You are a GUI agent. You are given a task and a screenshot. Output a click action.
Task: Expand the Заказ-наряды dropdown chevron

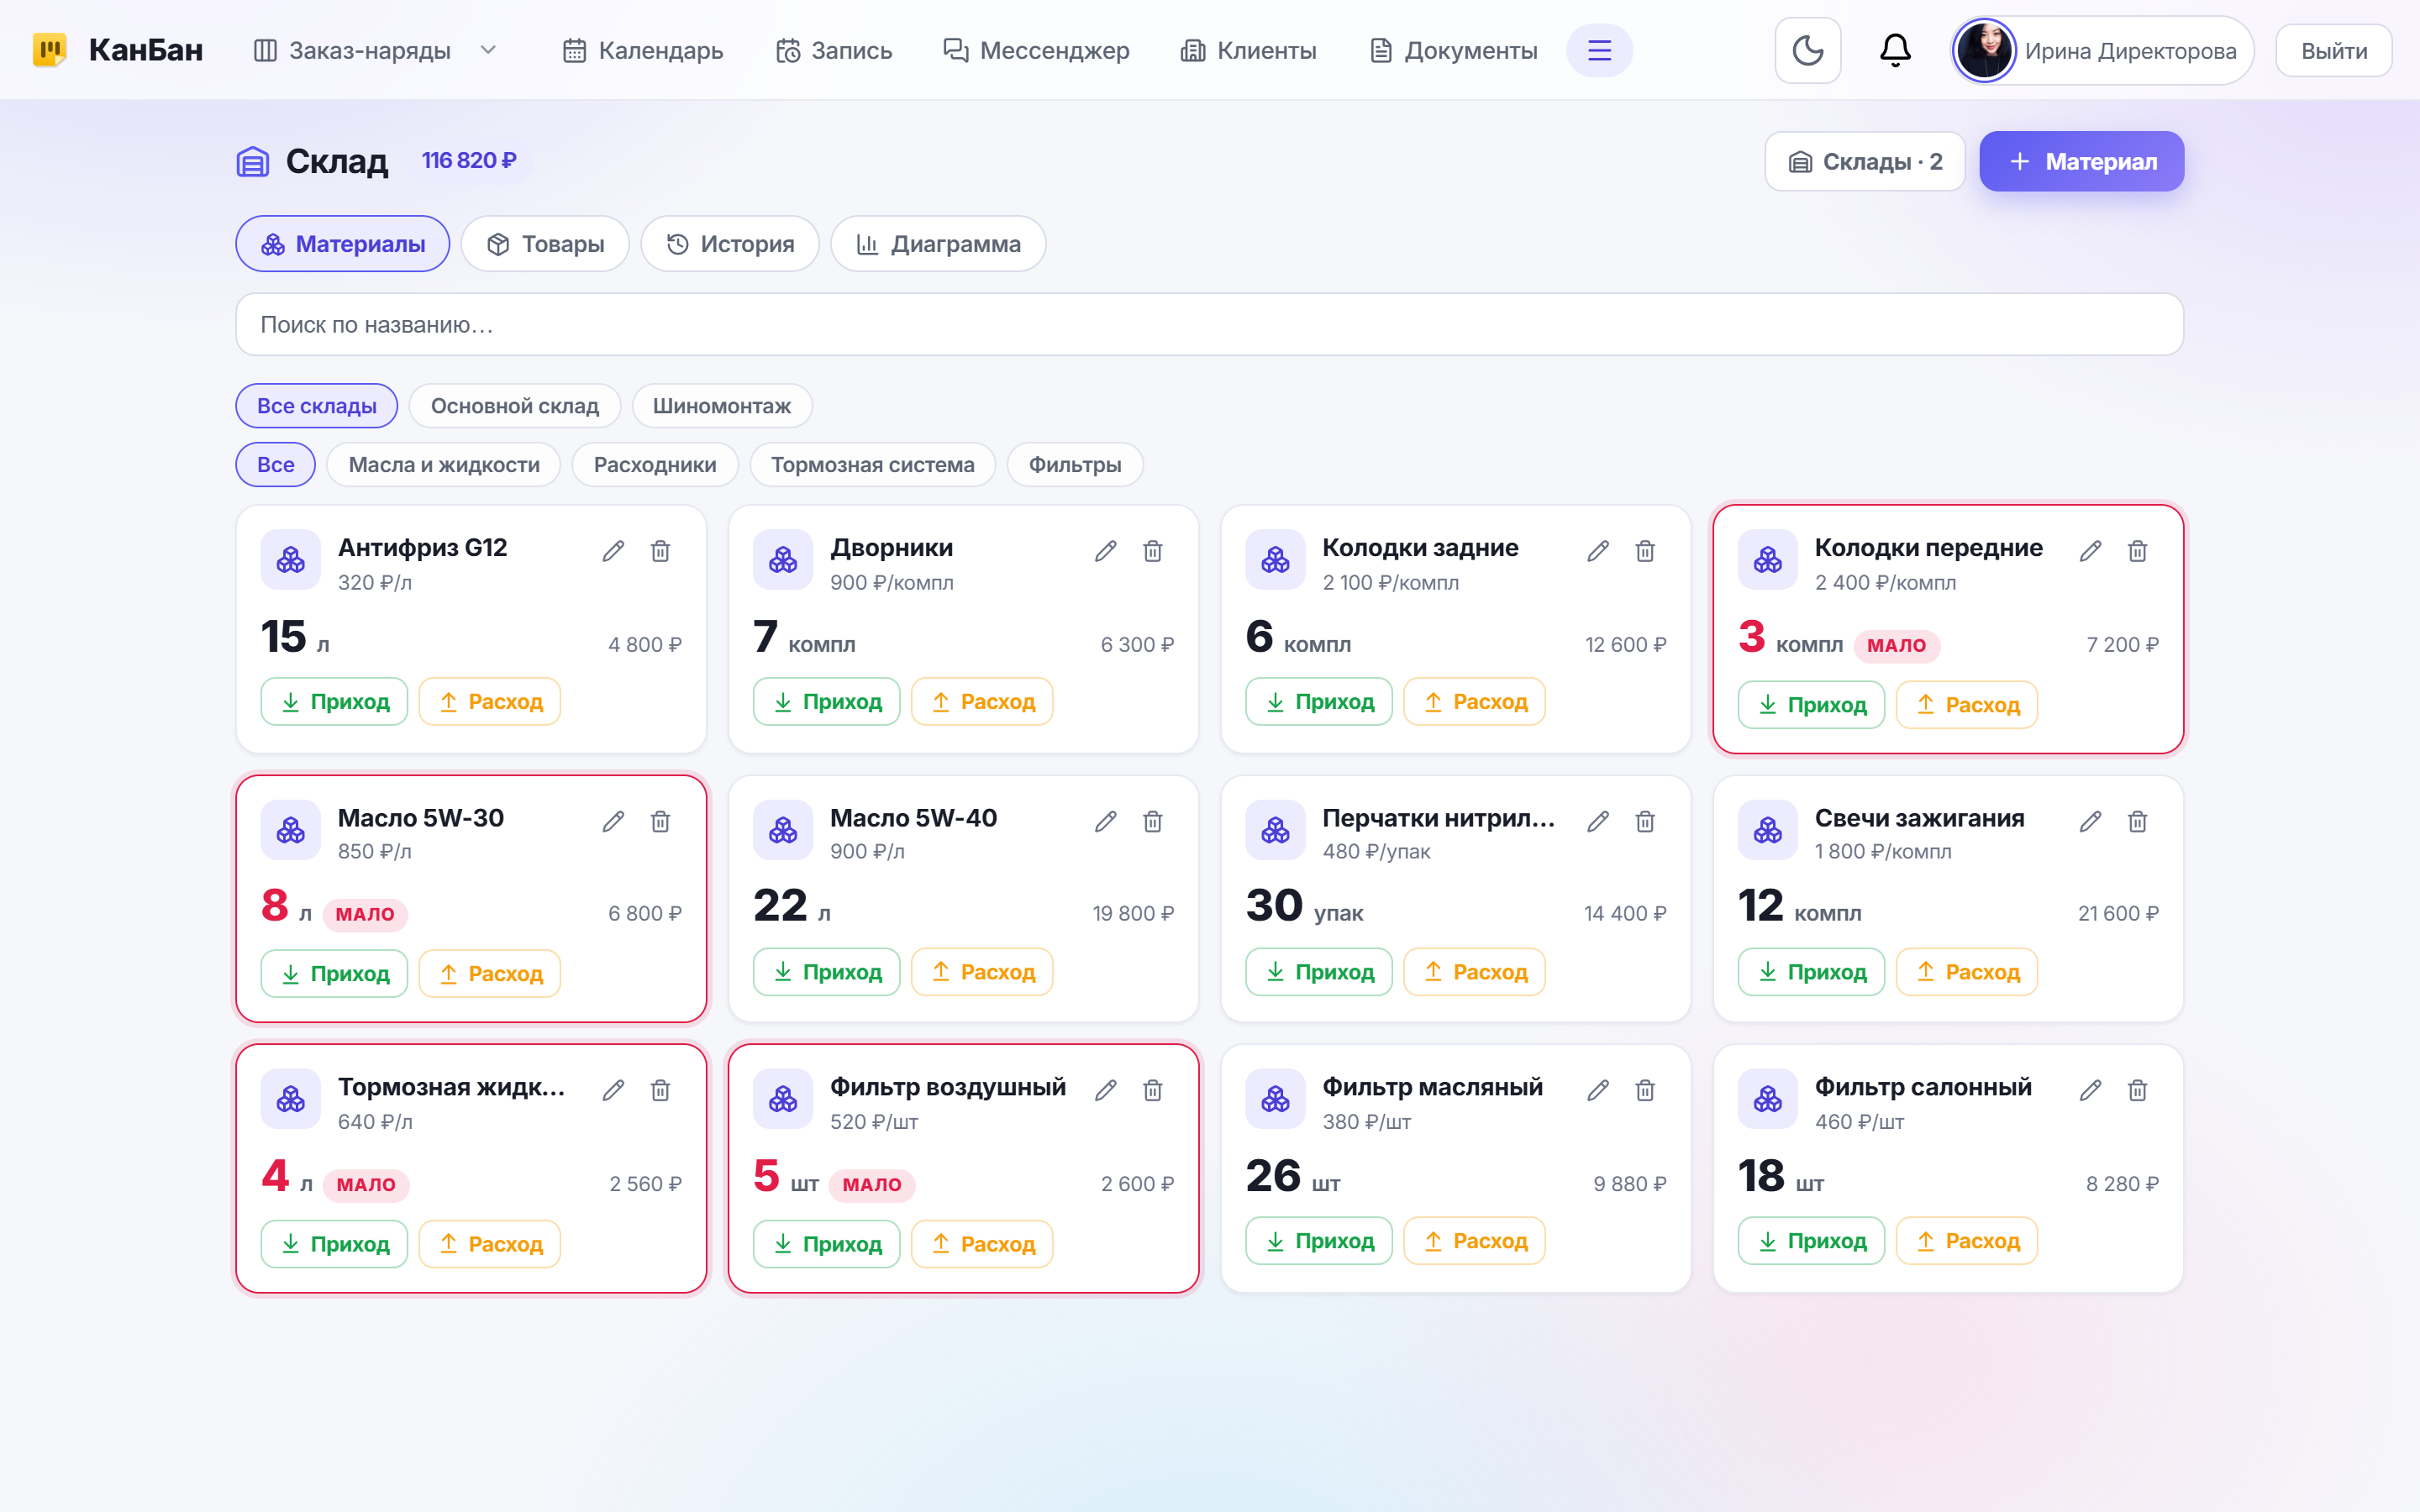[x=488, y=50]
